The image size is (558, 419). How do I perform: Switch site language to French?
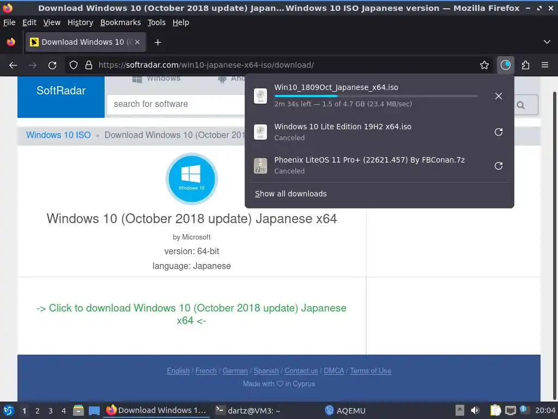point(206,371)
